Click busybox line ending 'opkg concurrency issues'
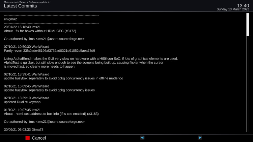Screen dimensions: 253x142 pos(49,90)
